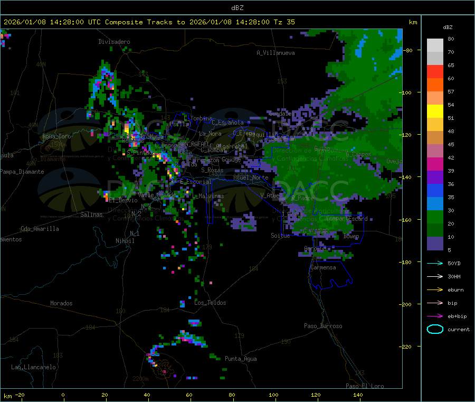Click the 2200m elevation label

140,379
